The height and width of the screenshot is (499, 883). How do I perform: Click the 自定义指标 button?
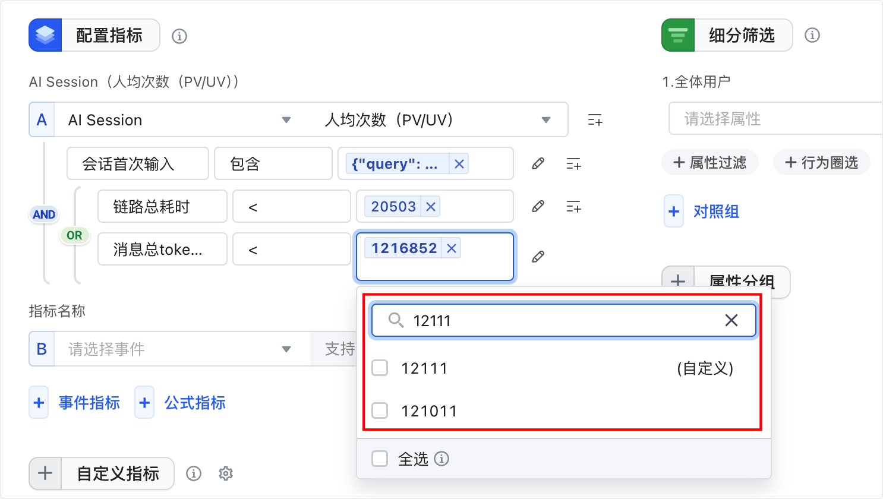(x=102, y=473)
